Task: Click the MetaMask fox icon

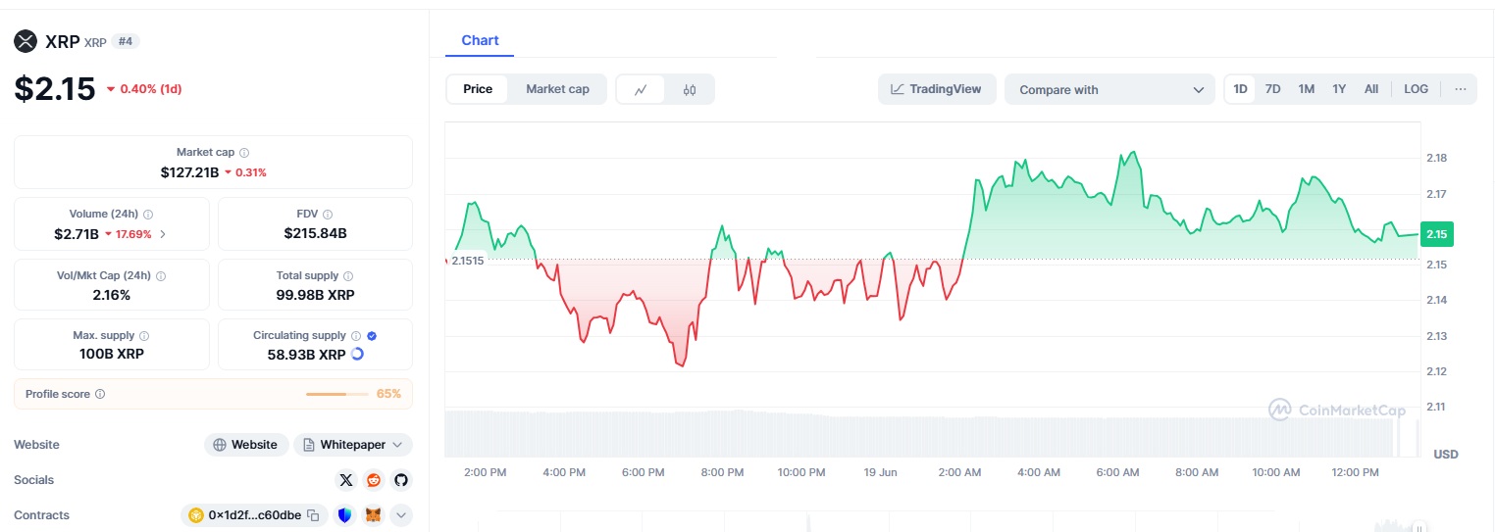Action: (x=373, y=515)
